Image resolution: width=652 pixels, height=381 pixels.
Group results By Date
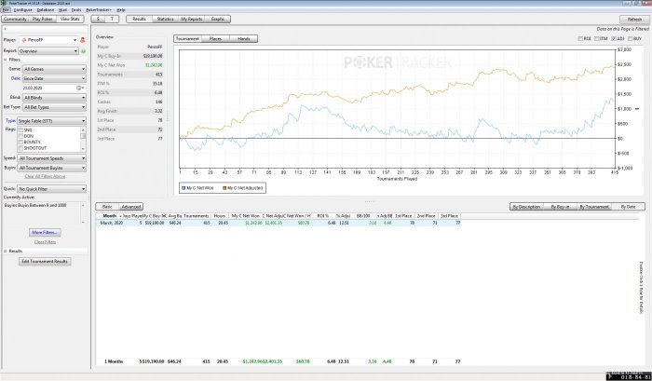click(x=628, y=207)
